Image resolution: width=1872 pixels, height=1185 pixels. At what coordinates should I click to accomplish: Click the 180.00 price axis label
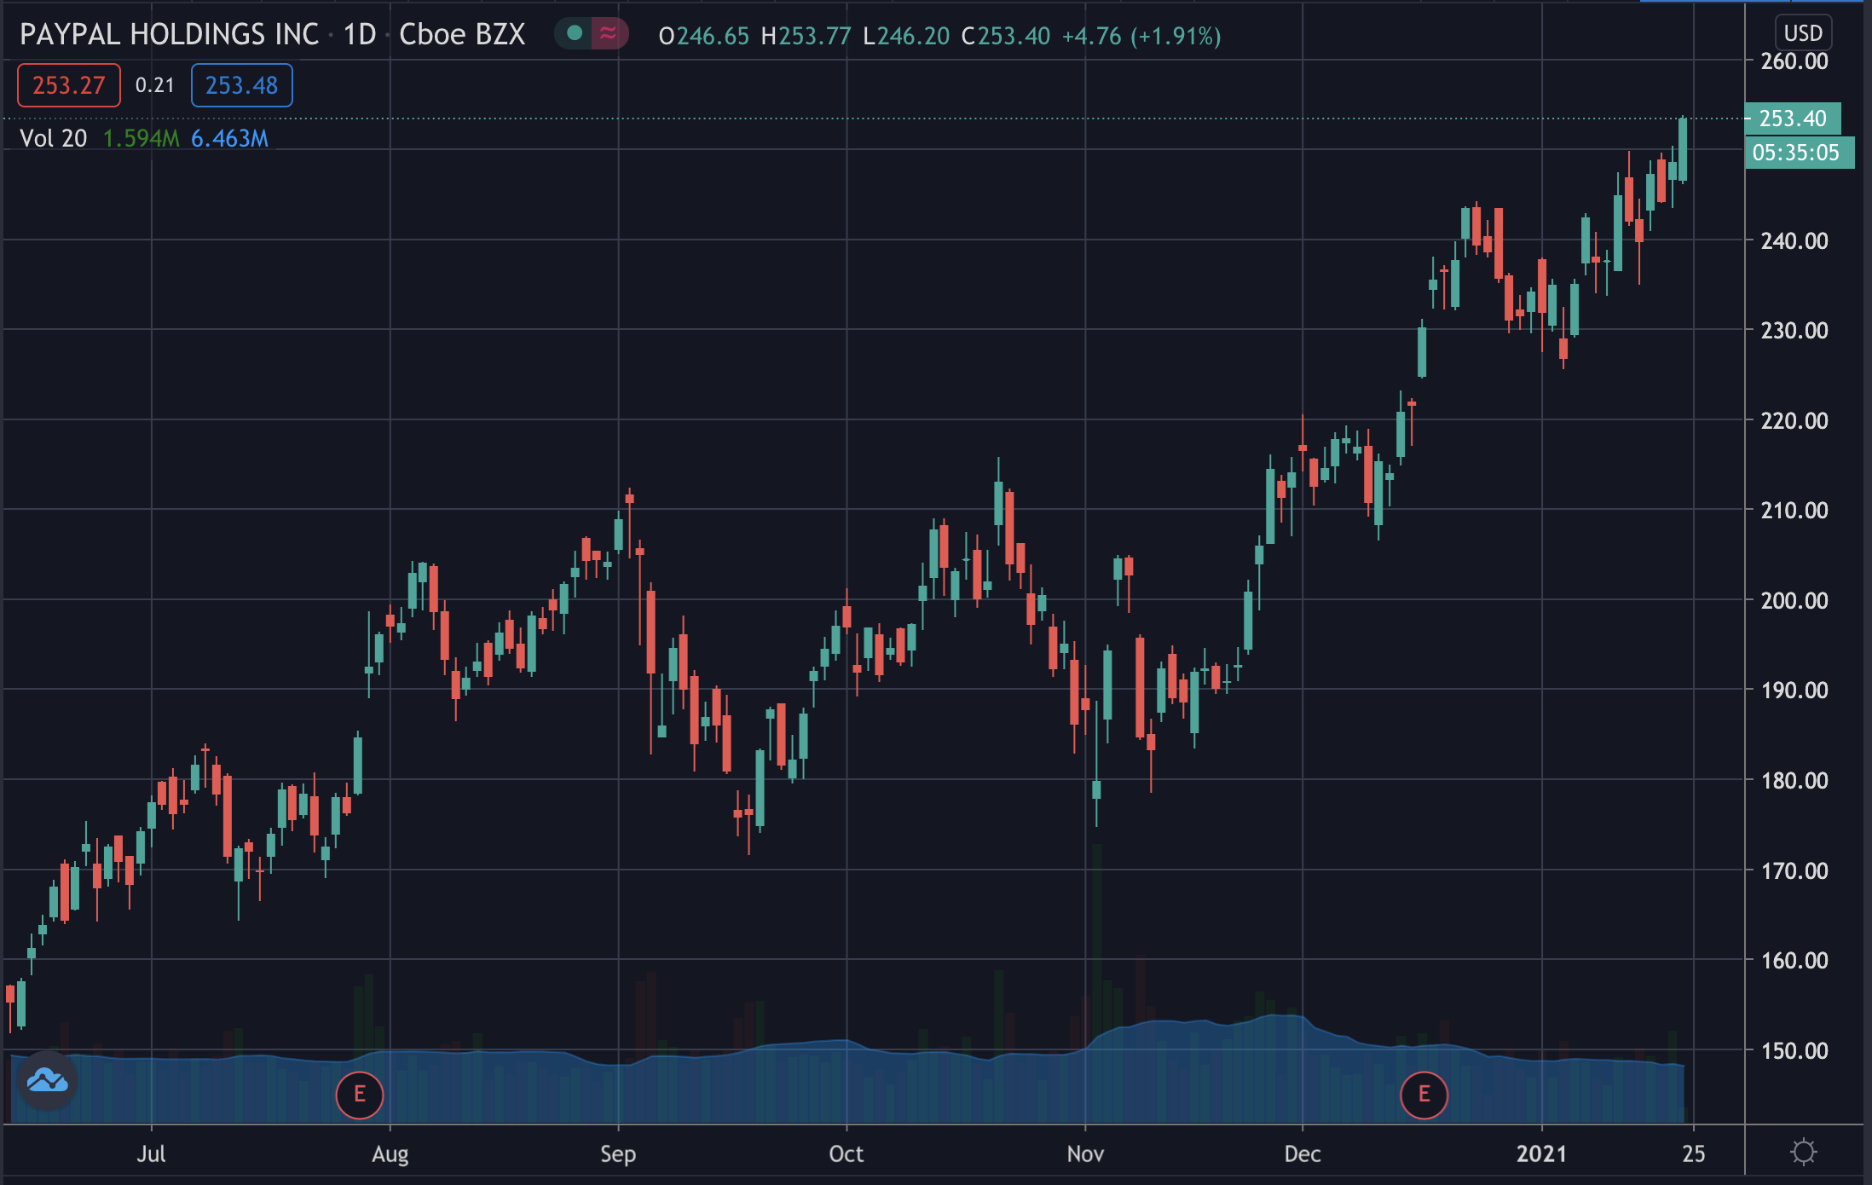[x=1794, y=780]
